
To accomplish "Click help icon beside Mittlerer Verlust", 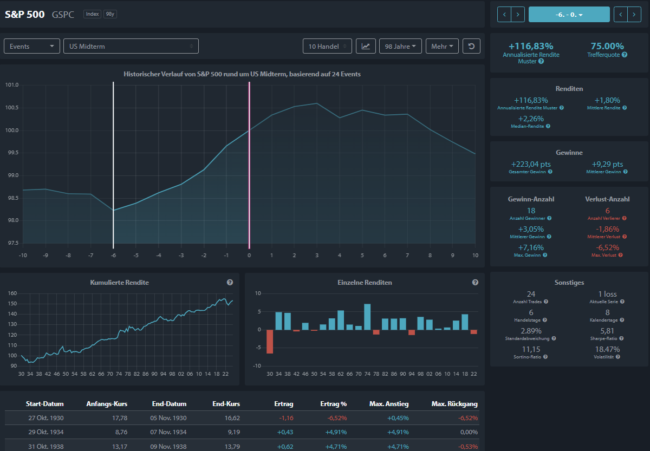I will [x=625, y=237].
